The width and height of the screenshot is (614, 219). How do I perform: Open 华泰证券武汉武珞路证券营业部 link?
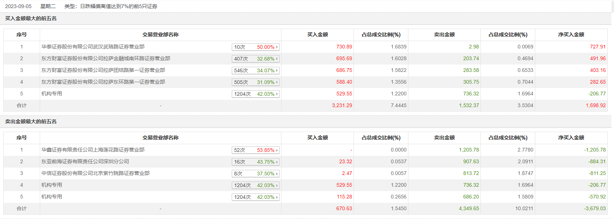(x=93, y=47)
